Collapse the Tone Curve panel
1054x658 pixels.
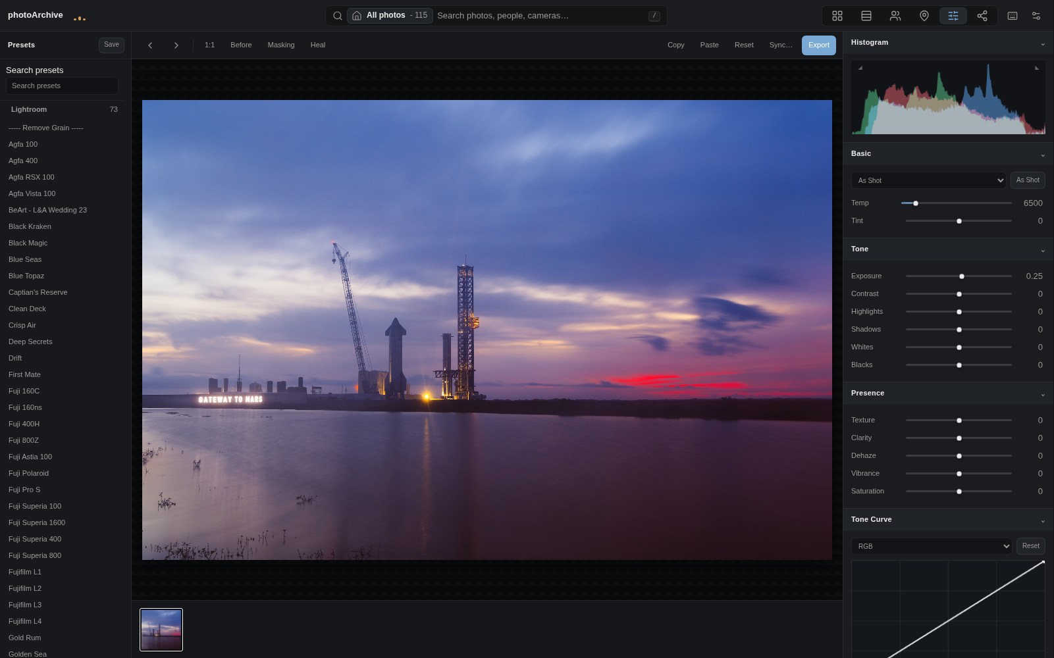pyautogui.click(x=1043, y=521)
